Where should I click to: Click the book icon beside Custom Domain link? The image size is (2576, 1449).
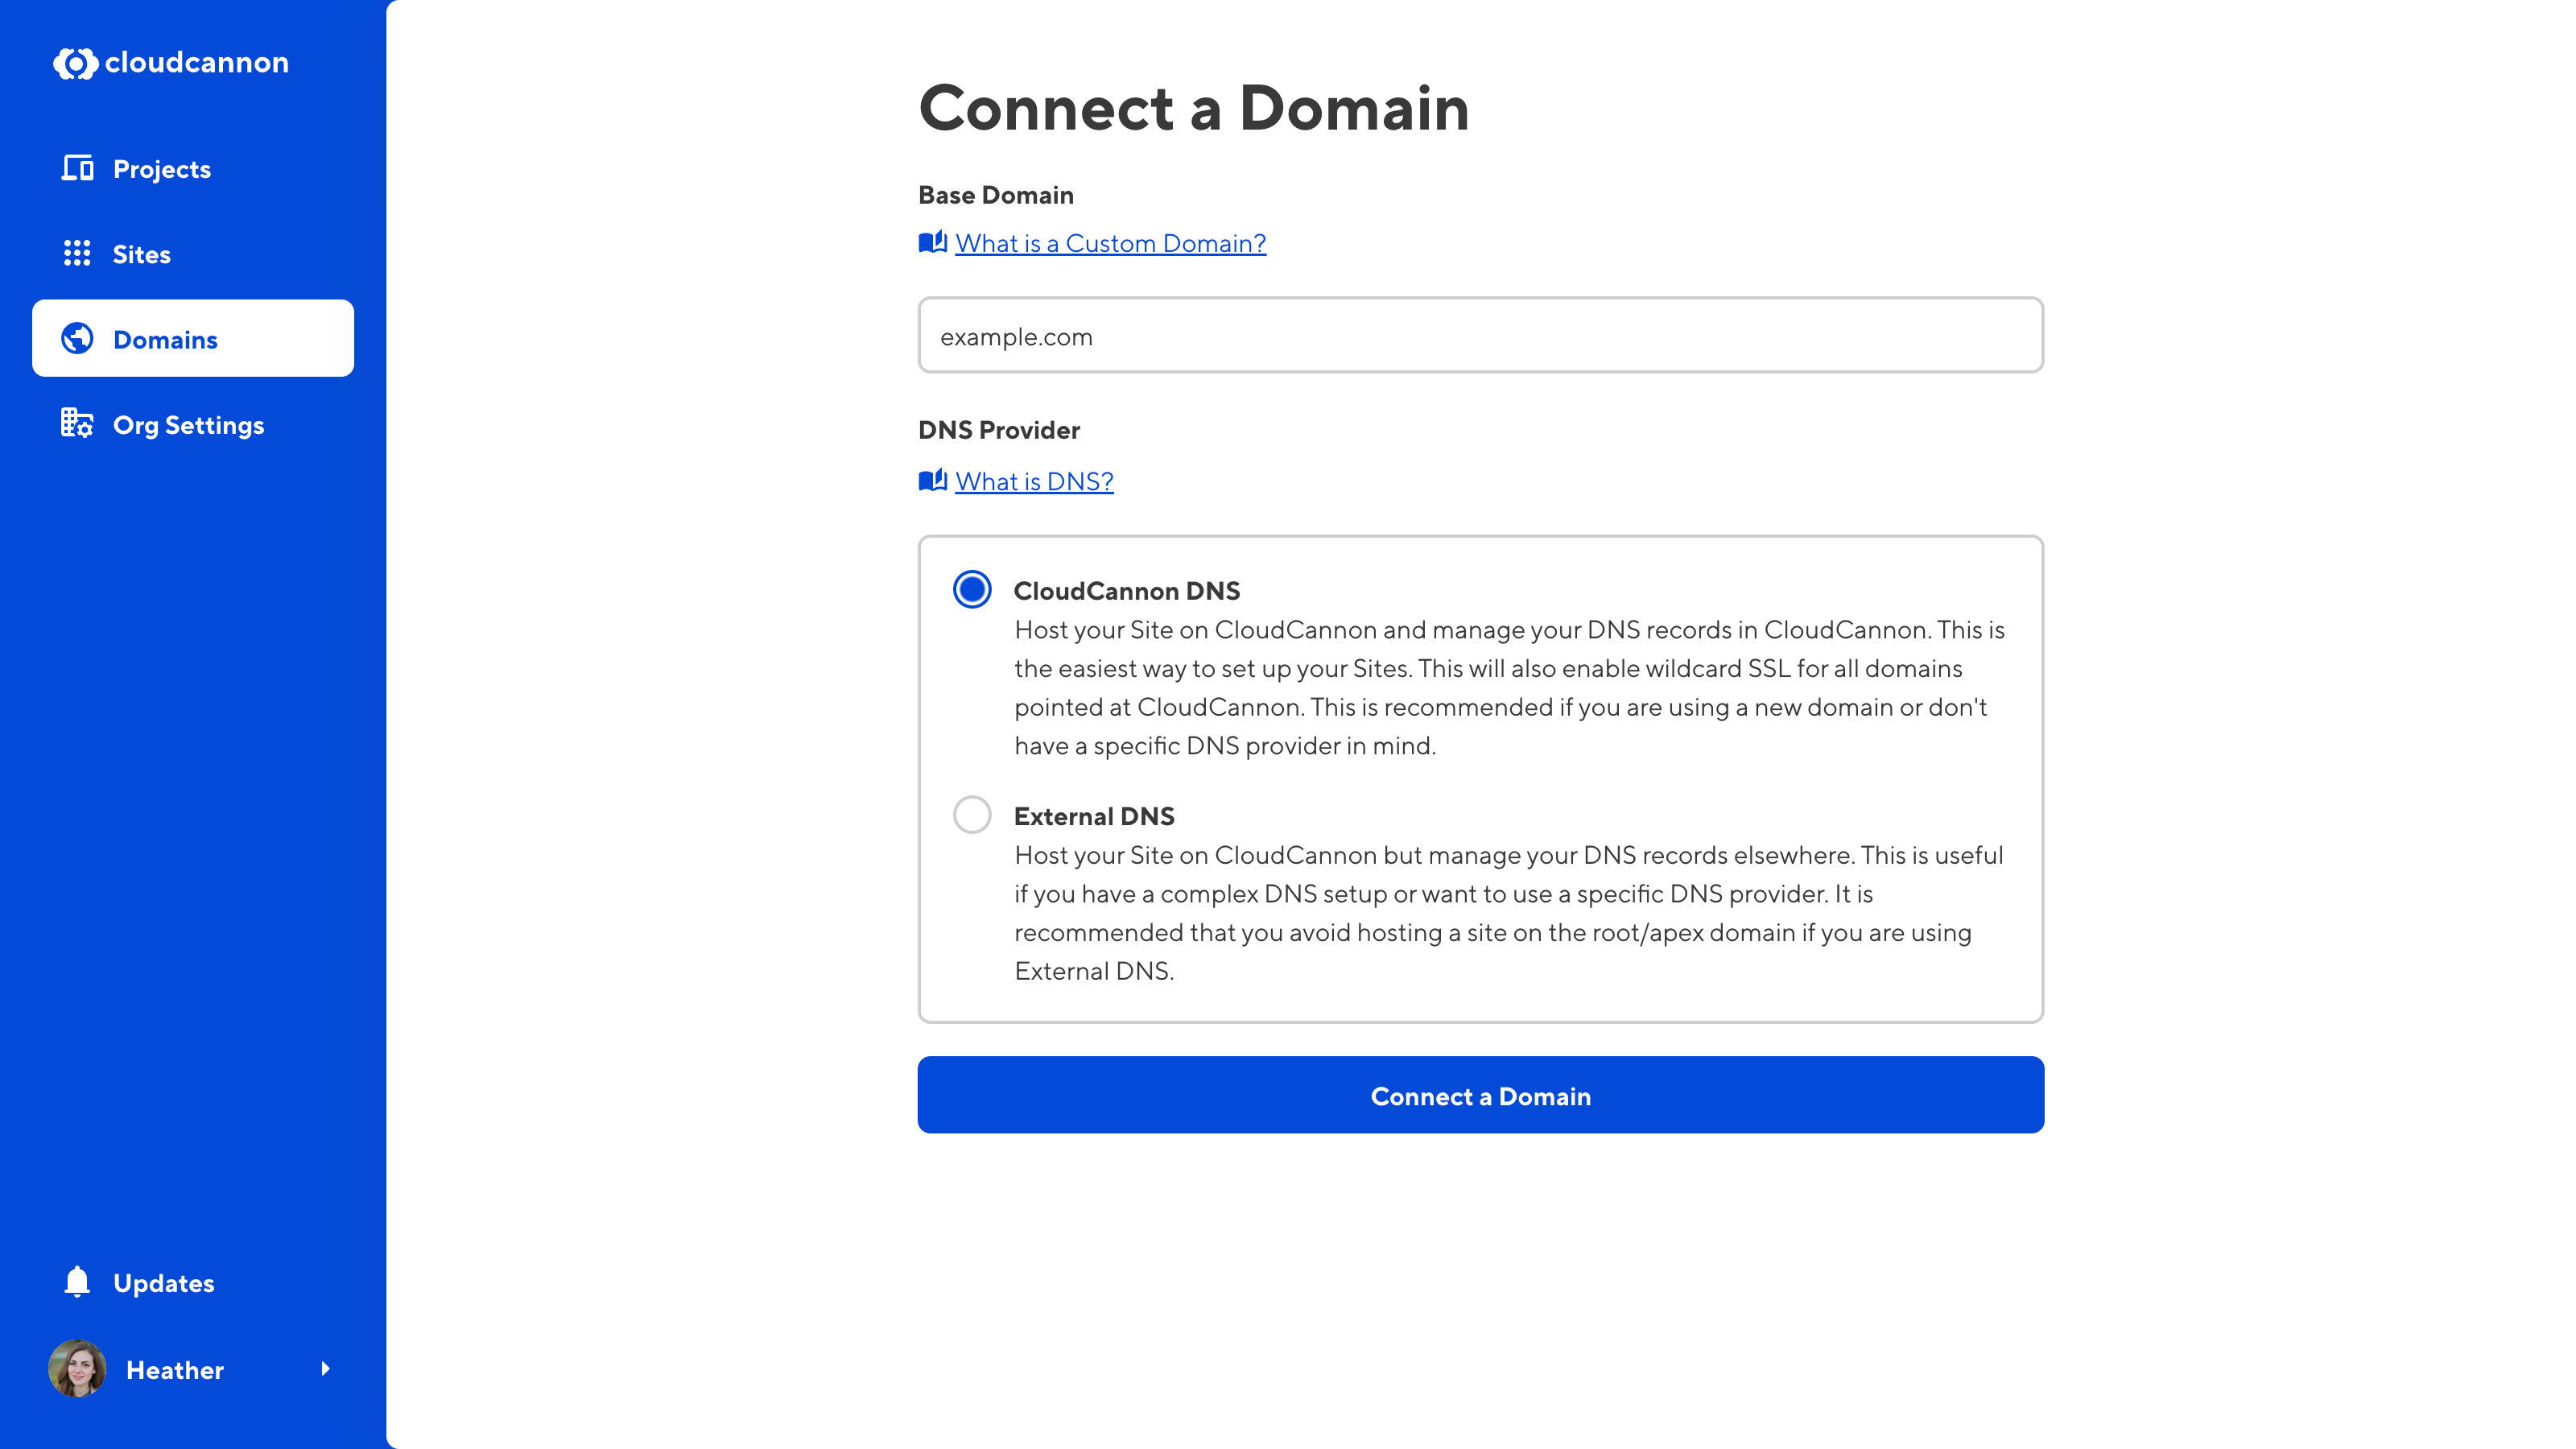[932, 243]
